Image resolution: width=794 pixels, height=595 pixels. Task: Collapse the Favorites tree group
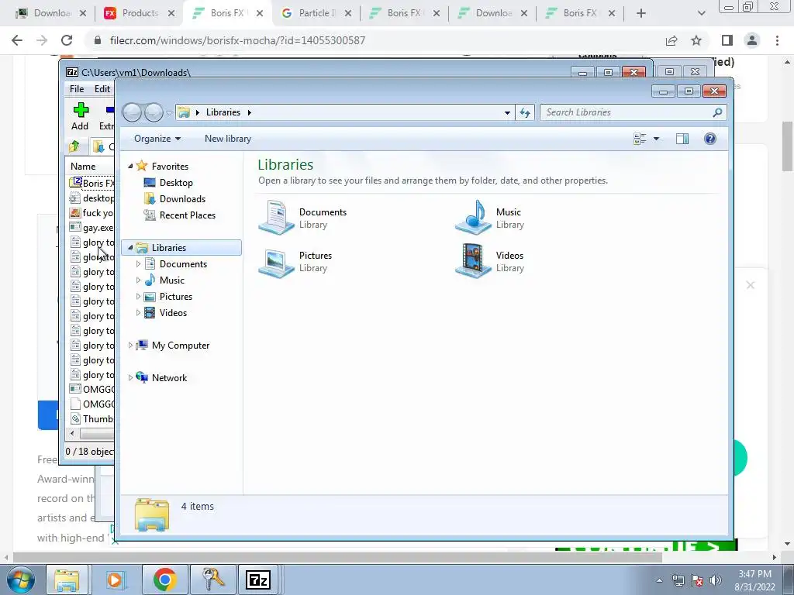tap(130, 166)
